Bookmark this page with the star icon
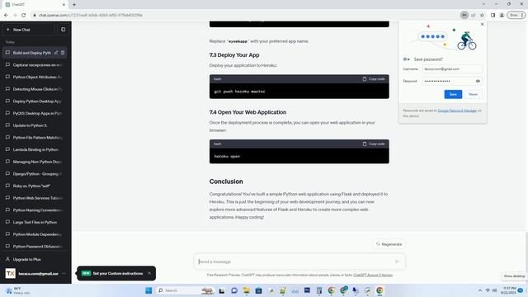Viewport: 528px width, 297px height. (x=482, y=15)
